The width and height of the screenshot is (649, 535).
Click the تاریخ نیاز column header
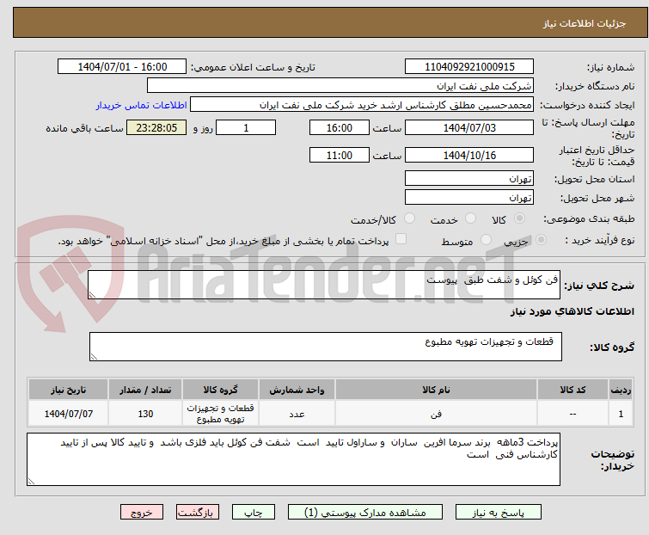tap(69, 390)
